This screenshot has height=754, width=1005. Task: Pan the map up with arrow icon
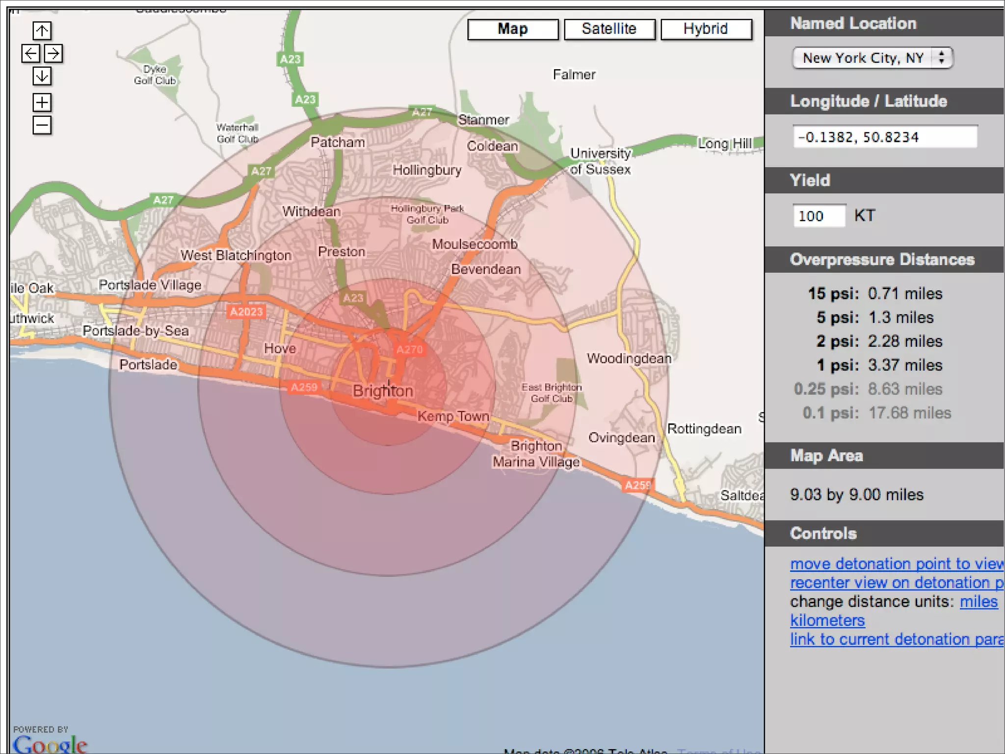click(x=42, y=31)
